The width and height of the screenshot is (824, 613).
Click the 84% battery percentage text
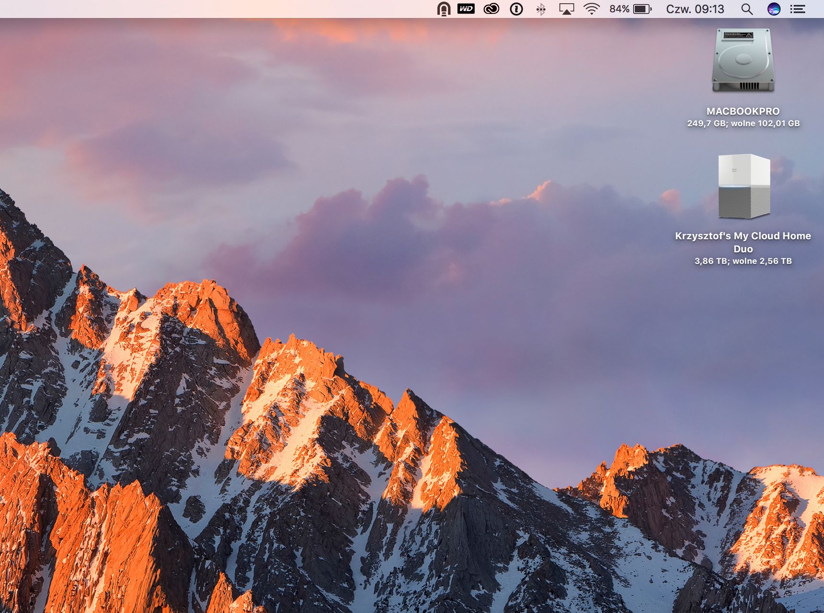click(x=619, y=9)
